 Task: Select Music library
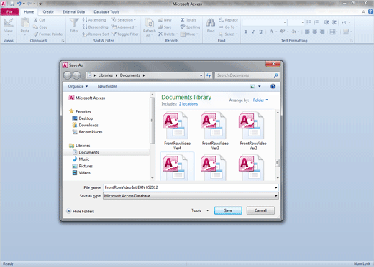click(x=81, y=159)
